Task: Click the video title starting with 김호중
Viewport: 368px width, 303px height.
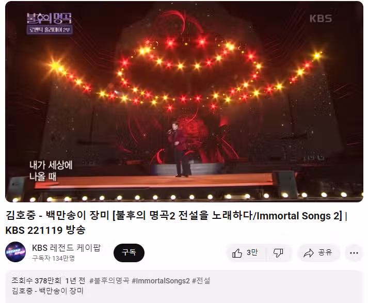Action: coord(176,222)
